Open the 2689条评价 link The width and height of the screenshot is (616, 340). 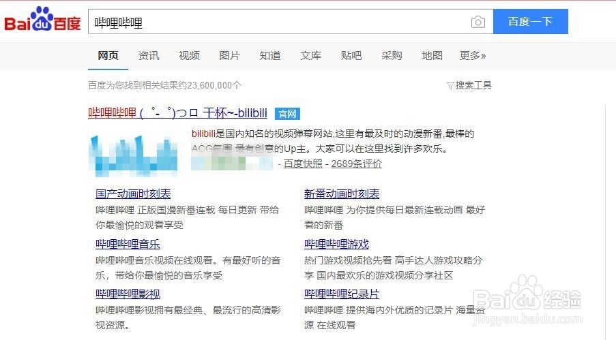[x=356, y=164]
